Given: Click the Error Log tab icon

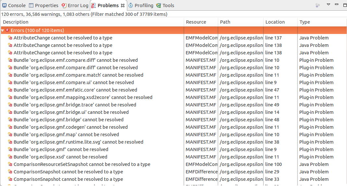Looking at the screenshot, I should (64, 5).
